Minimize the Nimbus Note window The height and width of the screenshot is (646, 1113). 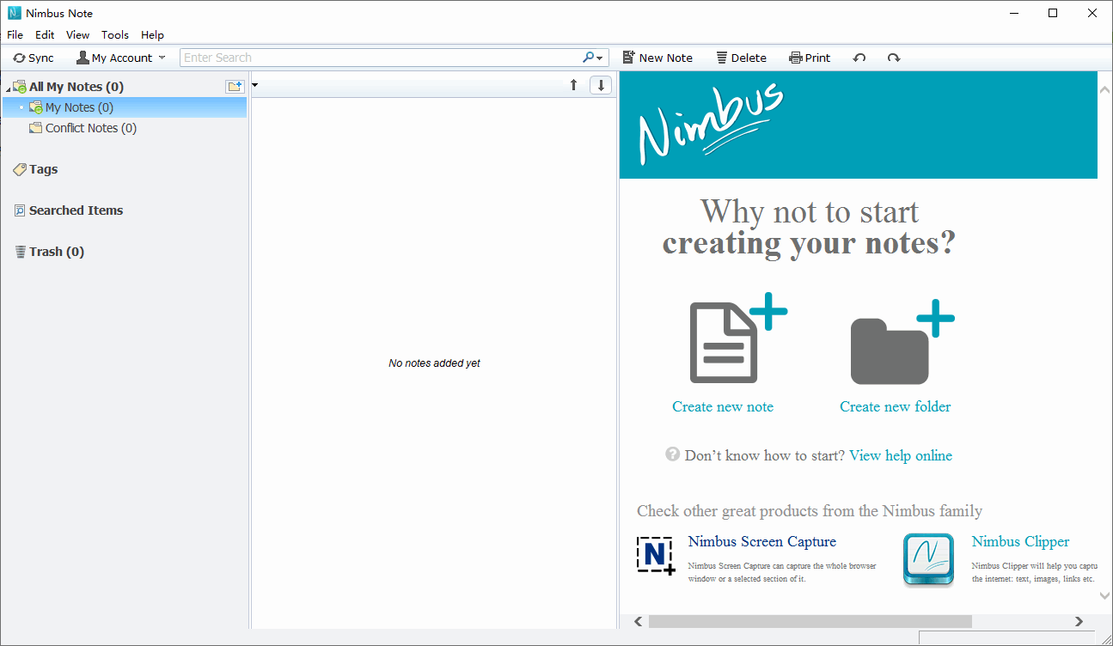coord(1014,13)
